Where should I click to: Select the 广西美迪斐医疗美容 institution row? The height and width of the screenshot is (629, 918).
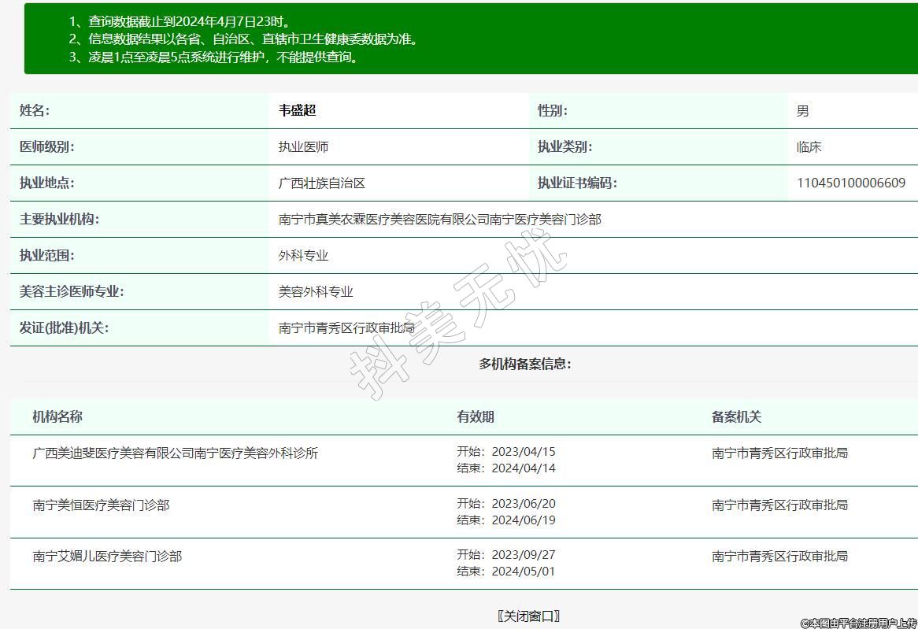(x=176, y=453)
